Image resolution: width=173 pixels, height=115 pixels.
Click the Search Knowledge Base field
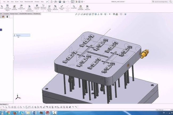point(160,2)
